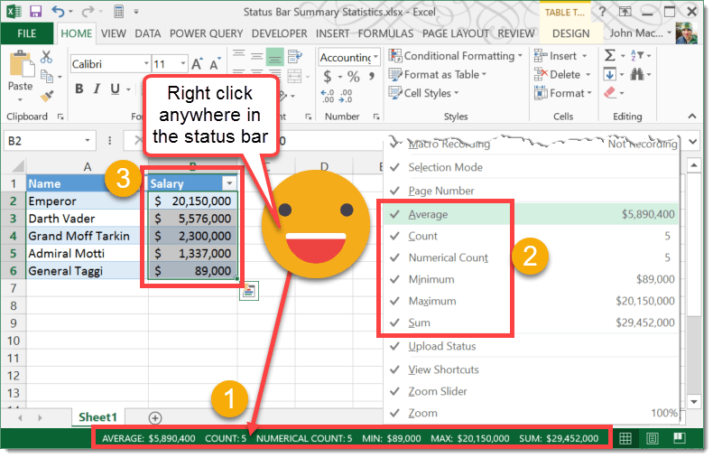Image resolution: width=713 pixels, height=458 pixels.
Task: Uncheck Count in status bar menu
Action: [531, 236]
